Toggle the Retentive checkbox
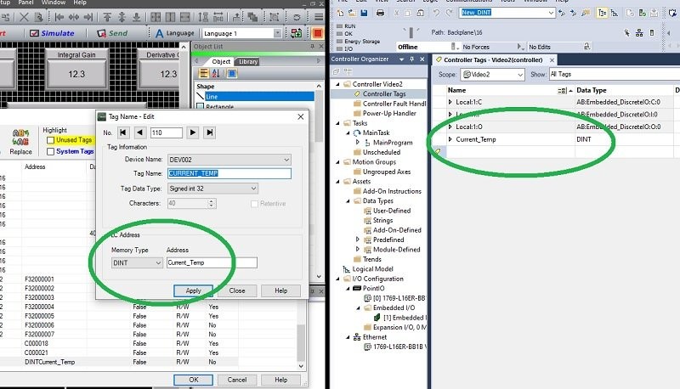The width and height of the screenshot is (680, 389). click(x=254, y=204)
